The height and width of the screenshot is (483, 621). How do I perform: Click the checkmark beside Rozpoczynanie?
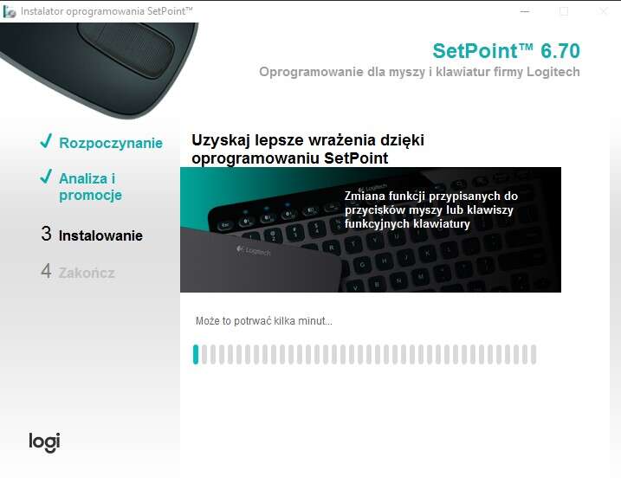coord(46,140)
